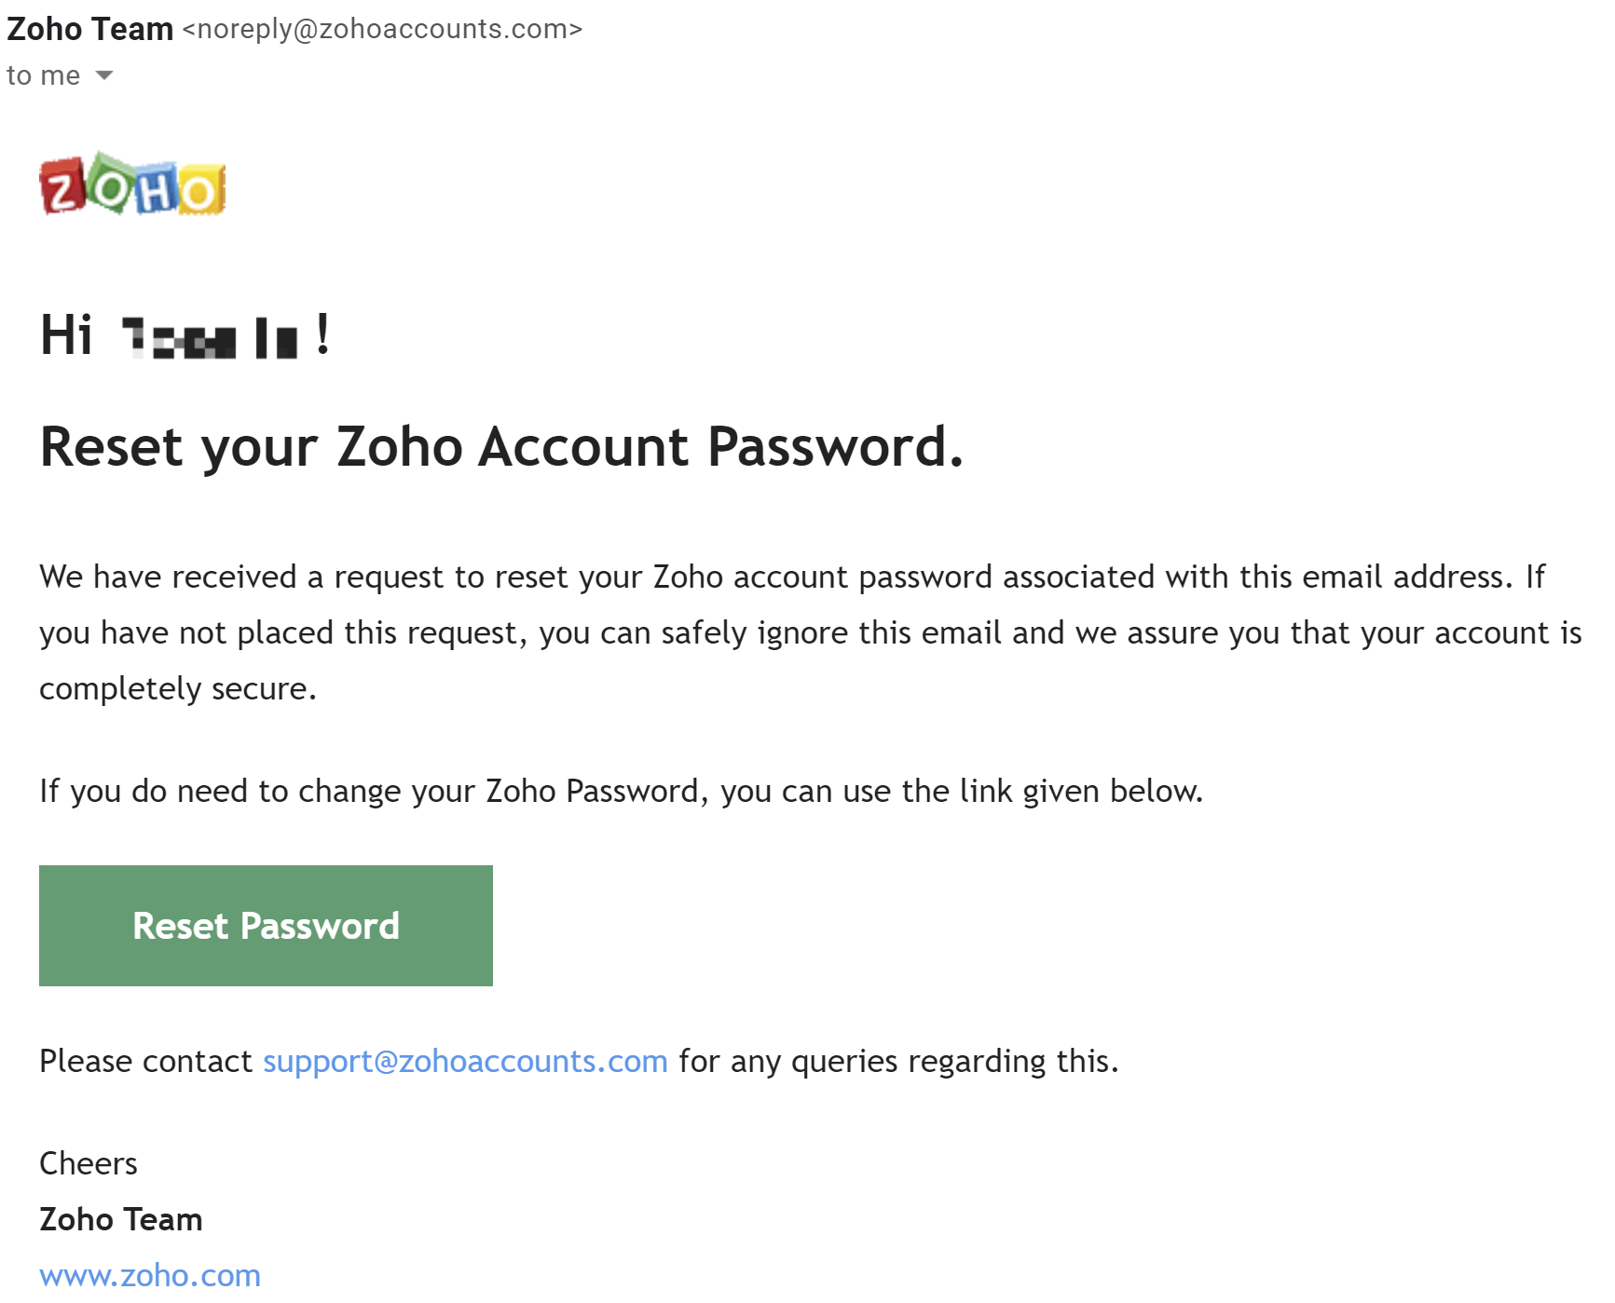
Task: Click the blue H block in logo
Action: point(155,189)
